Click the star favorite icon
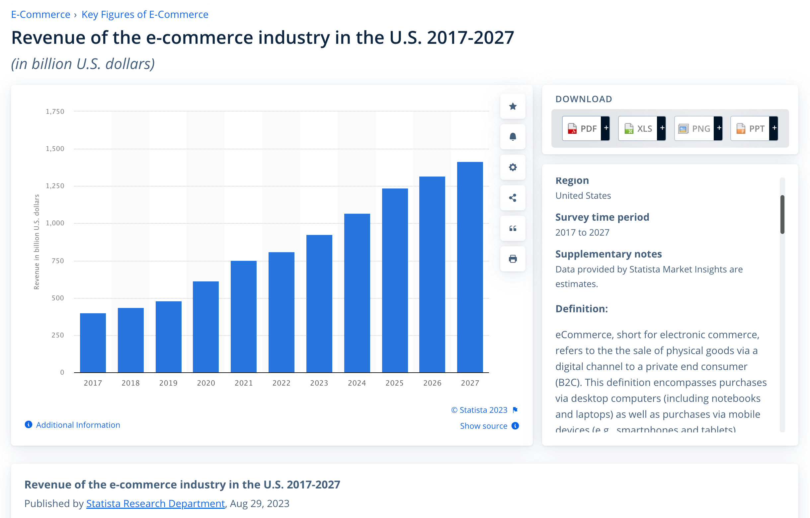Screen dimensions: 810x518 click(x=513, y=106)
